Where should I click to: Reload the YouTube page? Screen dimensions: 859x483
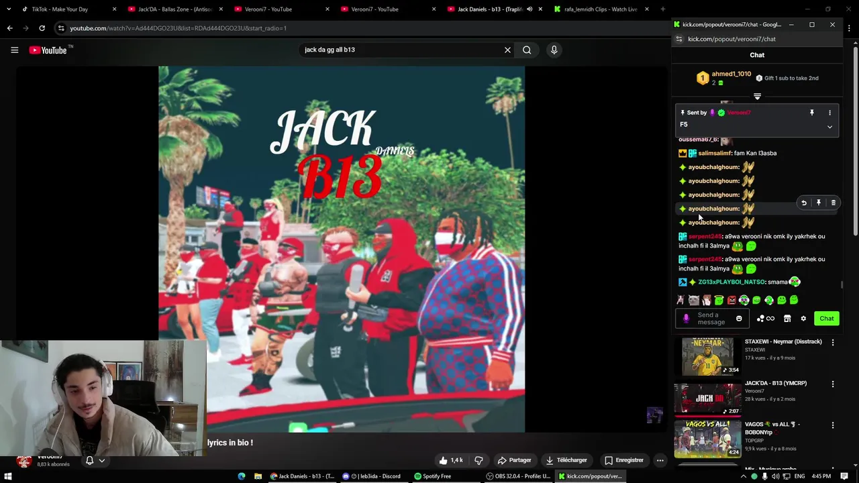42,28
